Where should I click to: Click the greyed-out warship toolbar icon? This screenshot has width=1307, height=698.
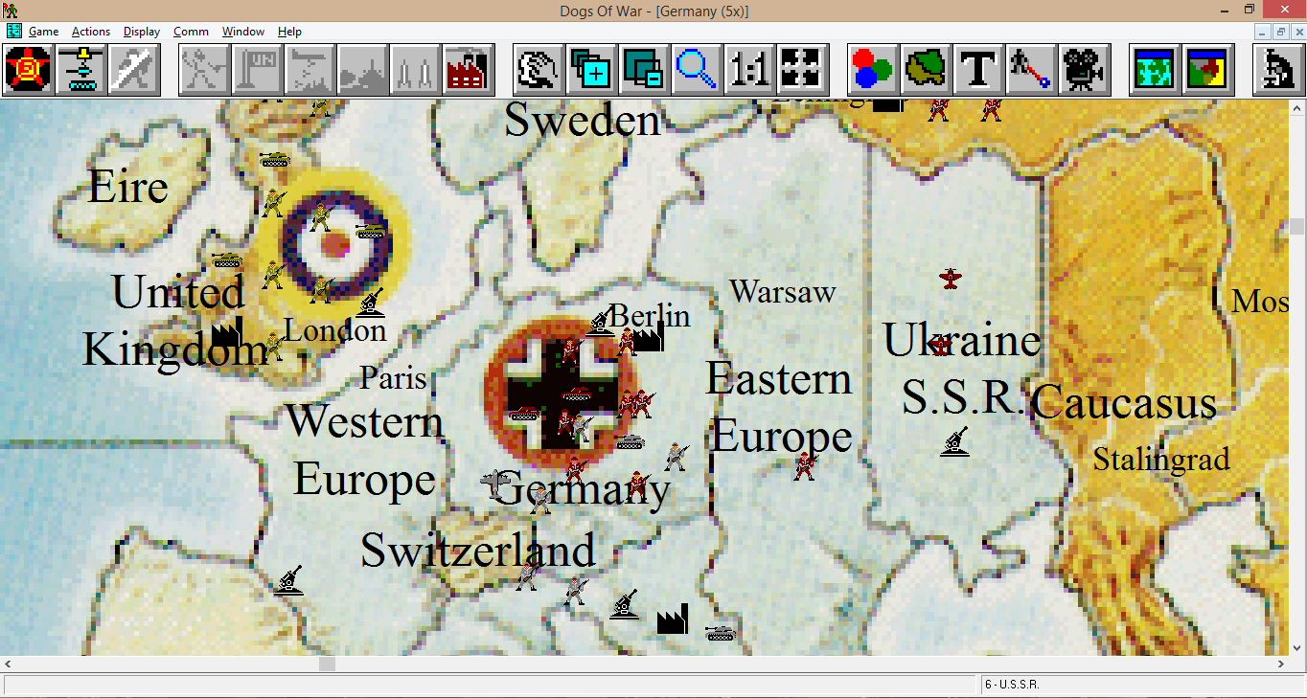point(363,69)
